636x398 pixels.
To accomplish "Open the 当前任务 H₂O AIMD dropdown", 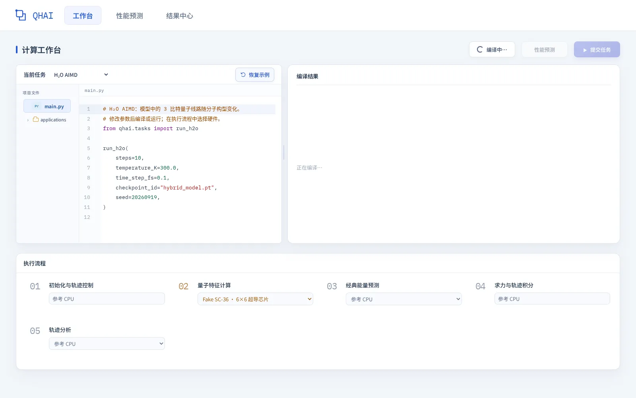I will coord(81,75).
